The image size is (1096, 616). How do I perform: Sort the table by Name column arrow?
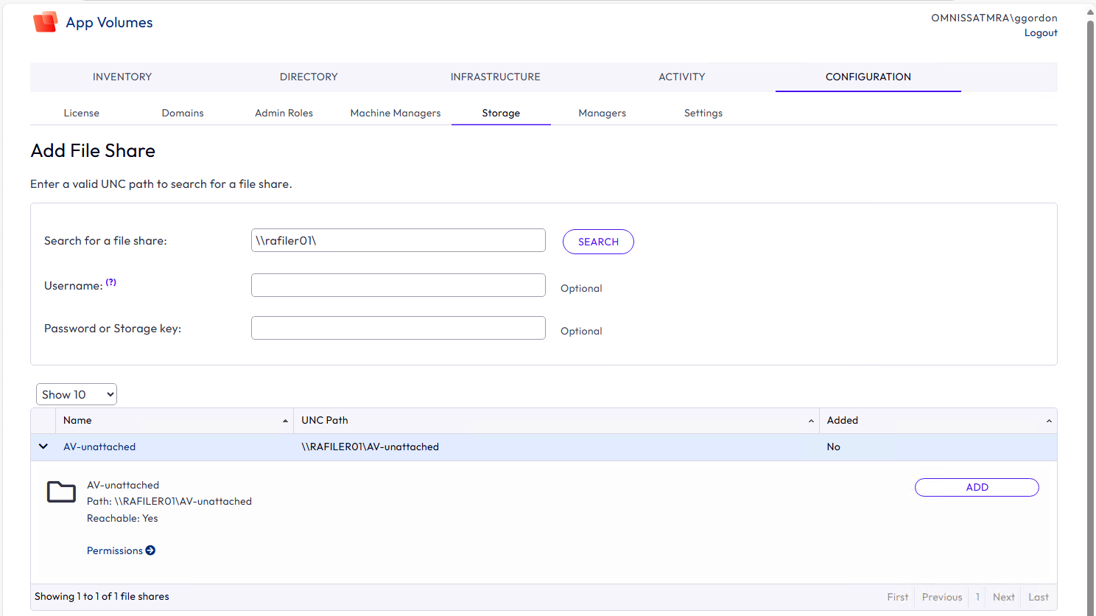click(x=285, y=421)
